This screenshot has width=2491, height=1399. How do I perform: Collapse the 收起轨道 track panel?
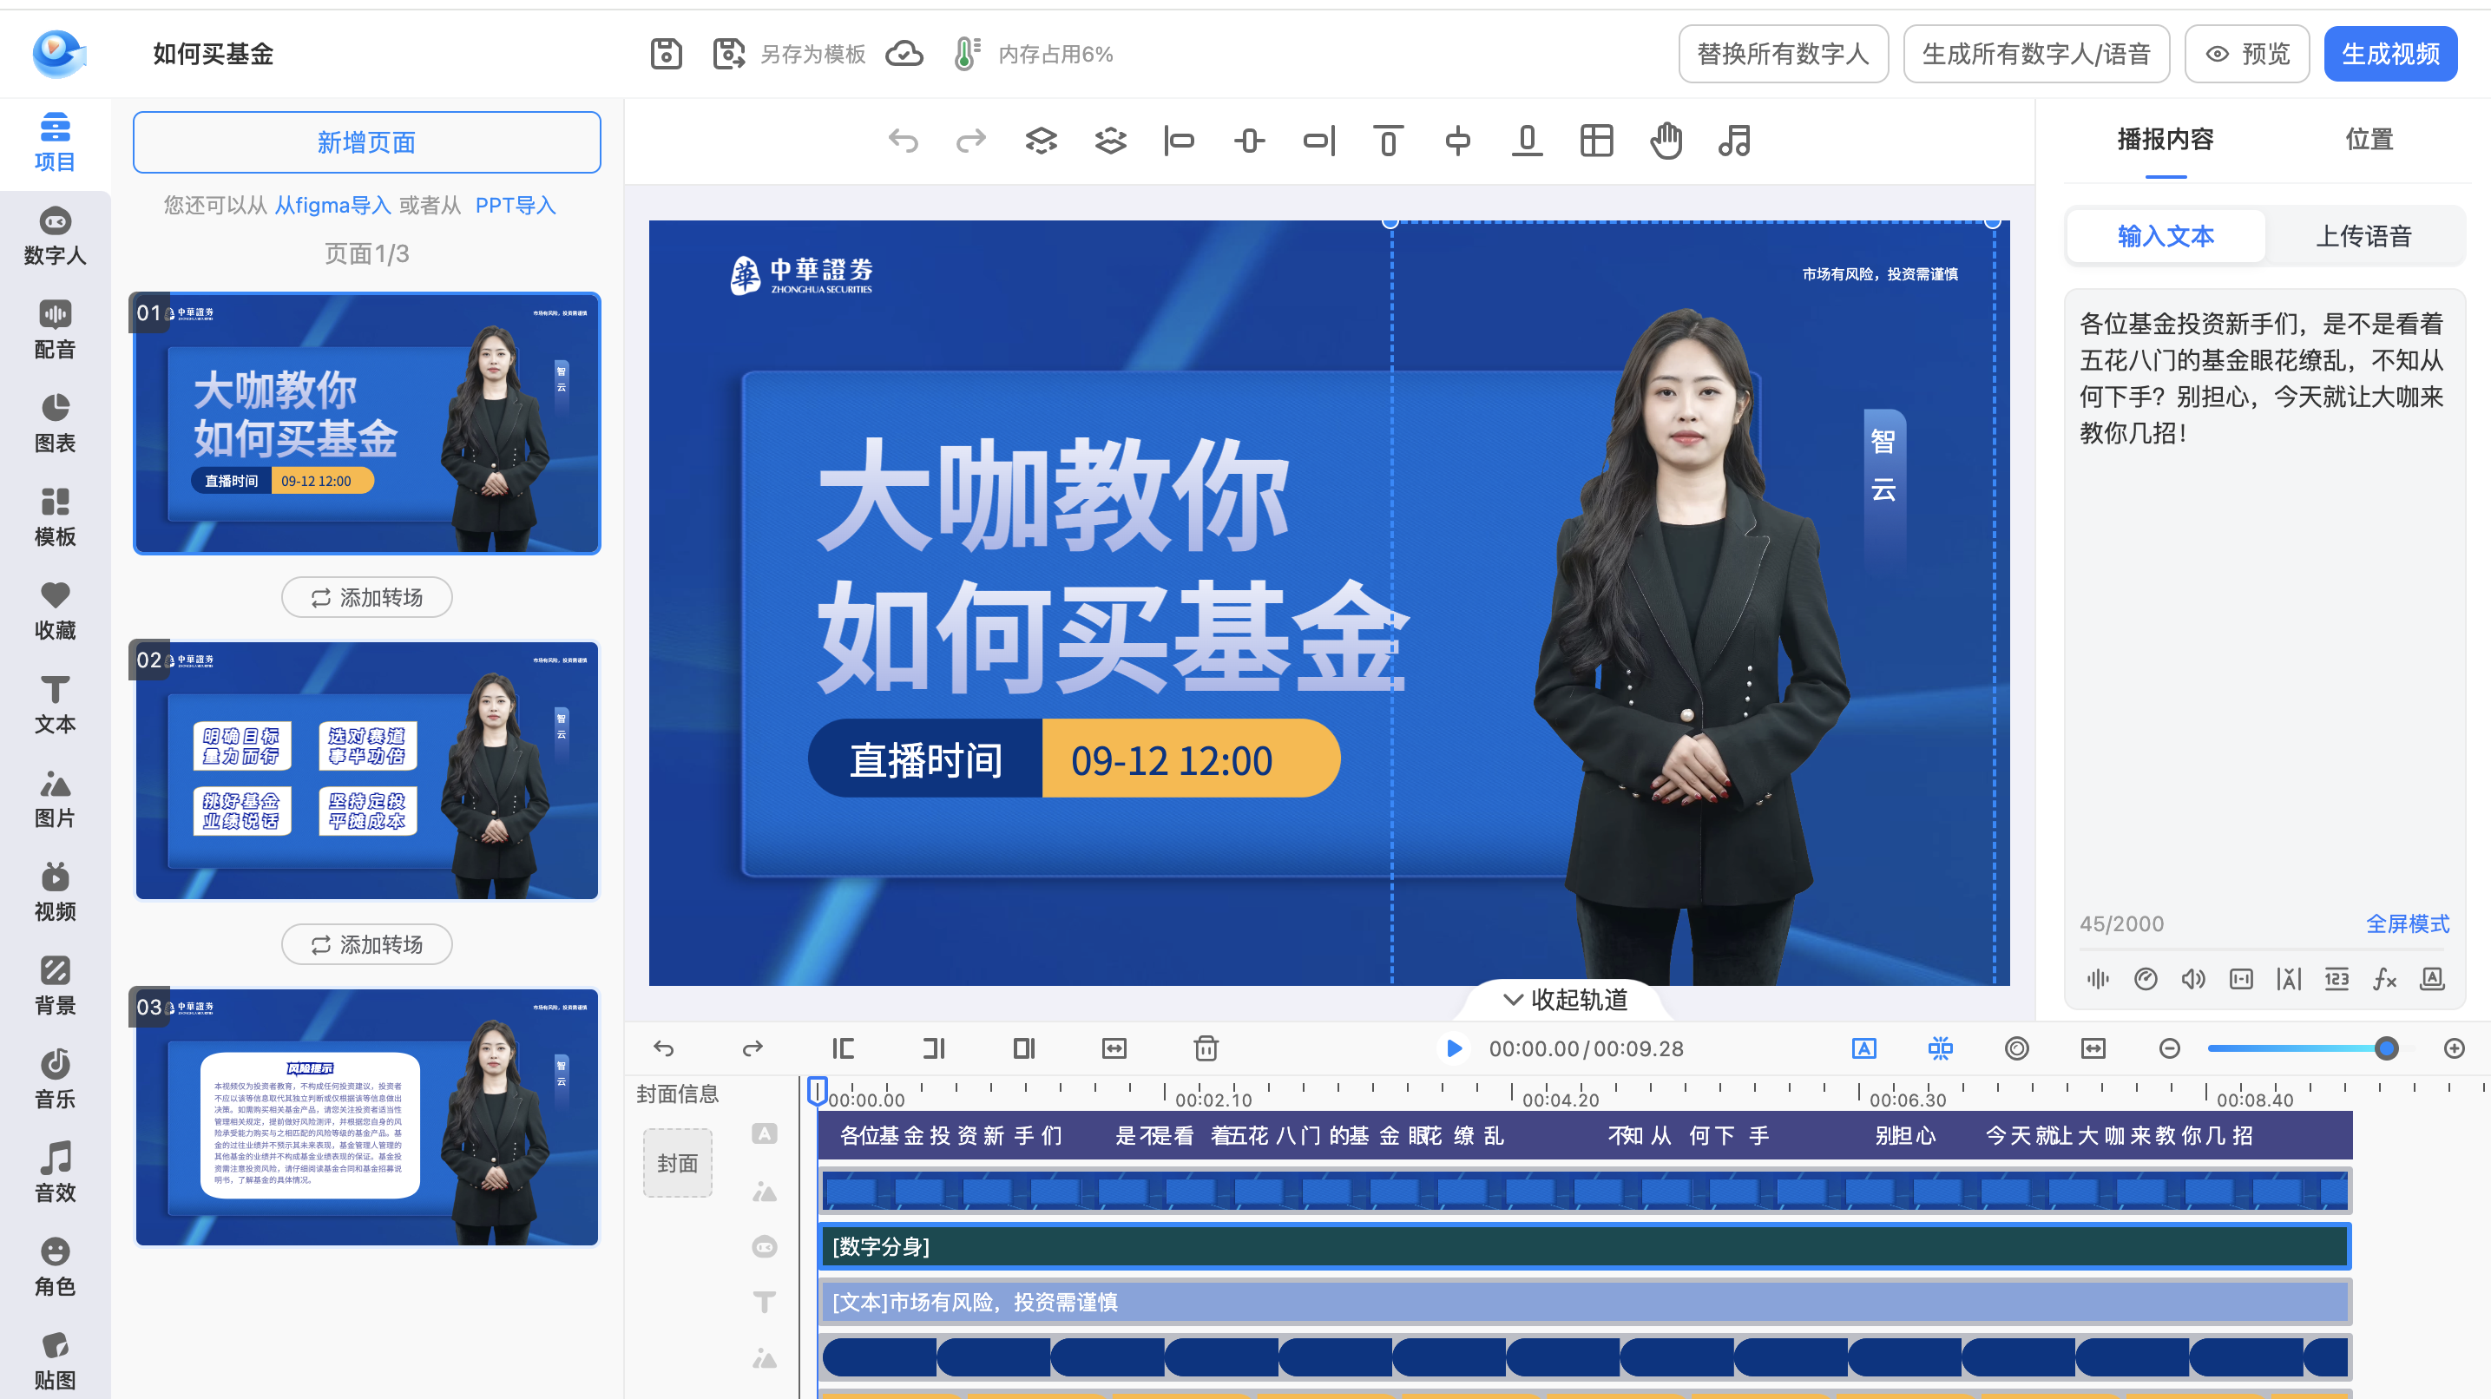[1566, 1000]
